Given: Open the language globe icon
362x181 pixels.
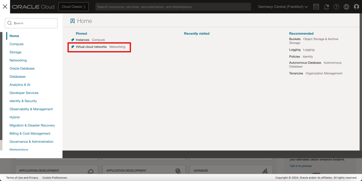Looking at the screenshot, I should point(346,6).
